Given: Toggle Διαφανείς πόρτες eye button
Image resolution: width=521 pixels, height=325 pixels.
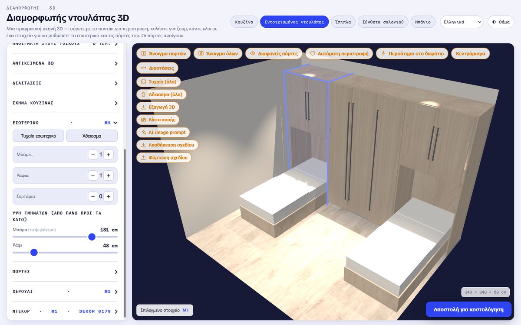Looking at the screenshot, I should point(274,54).
